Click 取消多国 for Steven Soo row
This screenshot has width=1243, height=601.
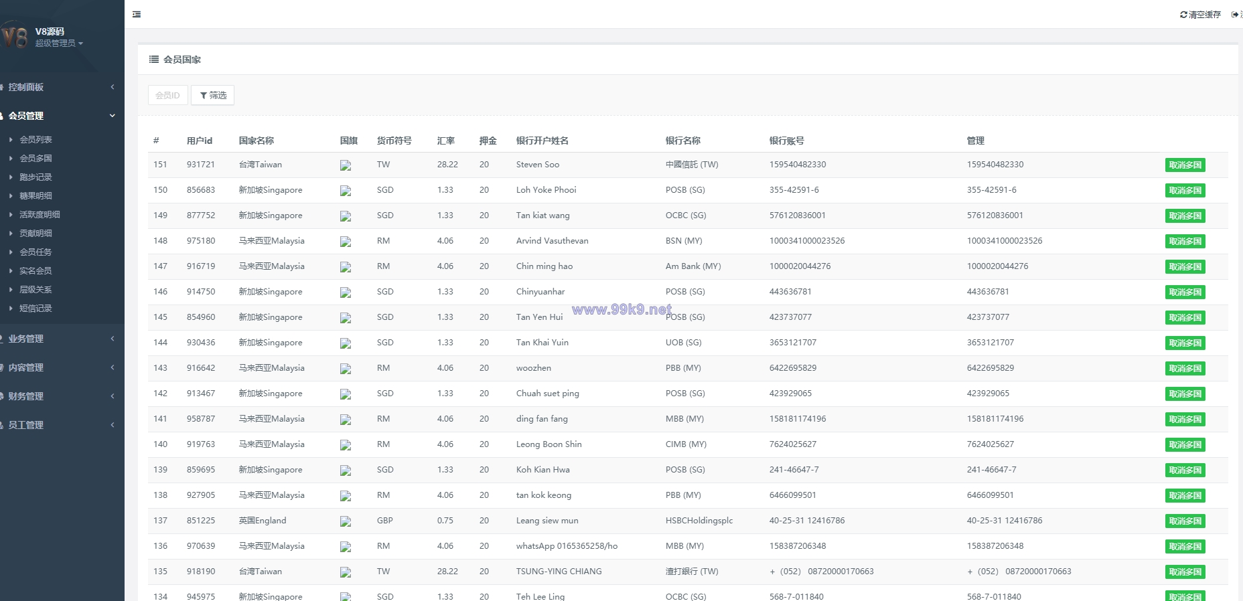(x=1185, y=165)
